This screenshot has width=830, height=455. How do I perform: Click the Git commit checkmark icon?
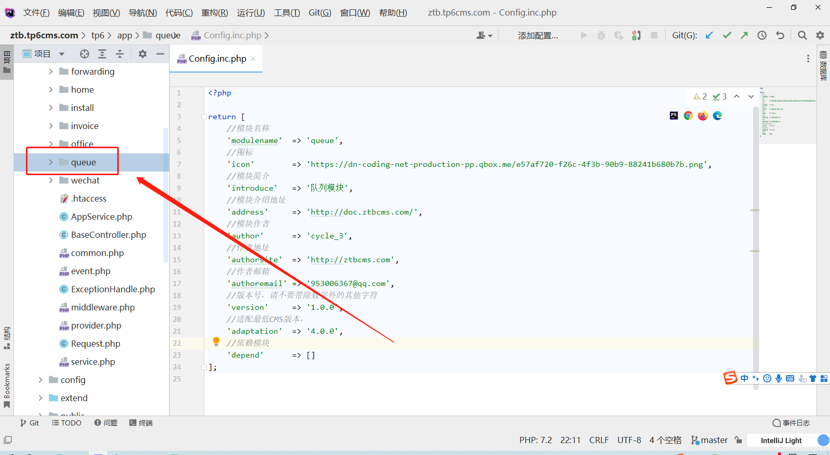pos(727,35)
